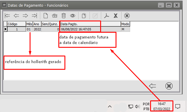
Task: Open taskbar clock 16:47 07/03/2022
Action: 162,106
